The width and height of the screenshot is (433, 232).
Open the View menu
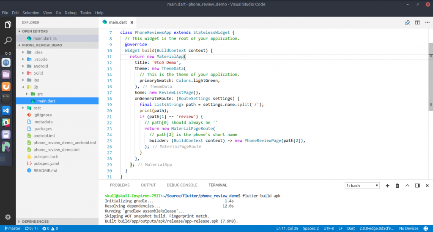[47, 13]
